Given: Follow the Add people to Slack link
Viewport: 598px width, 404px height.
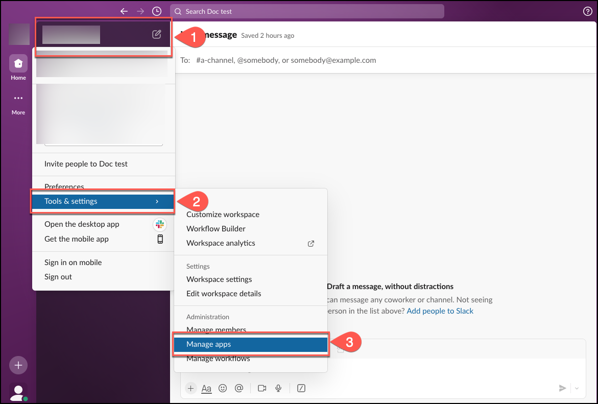Looking at the screenshot, I should (440, 311).
